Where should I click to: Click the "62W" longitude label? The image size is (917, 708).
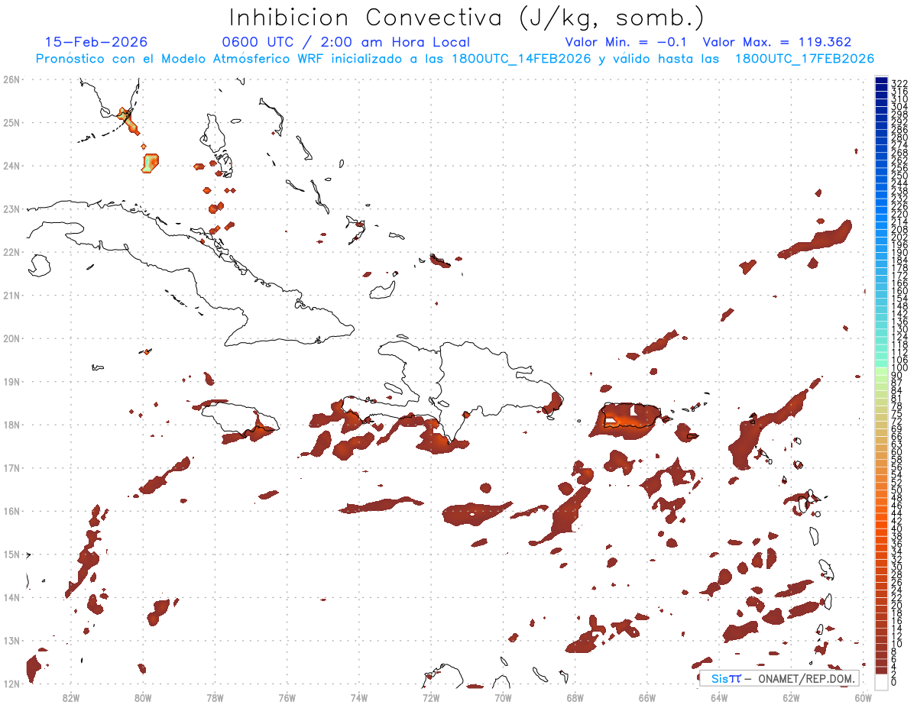coord(791,697)
